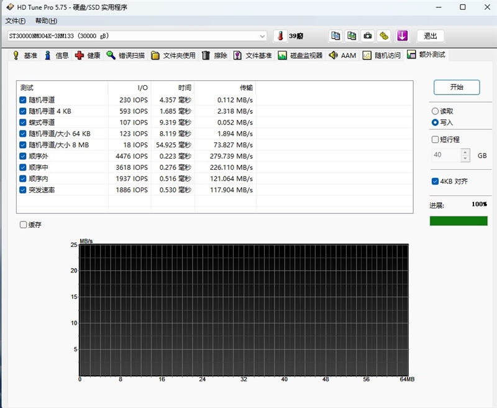Open the 文件(F) menu
Screen dimensions: 497x408
pos(15,21)
